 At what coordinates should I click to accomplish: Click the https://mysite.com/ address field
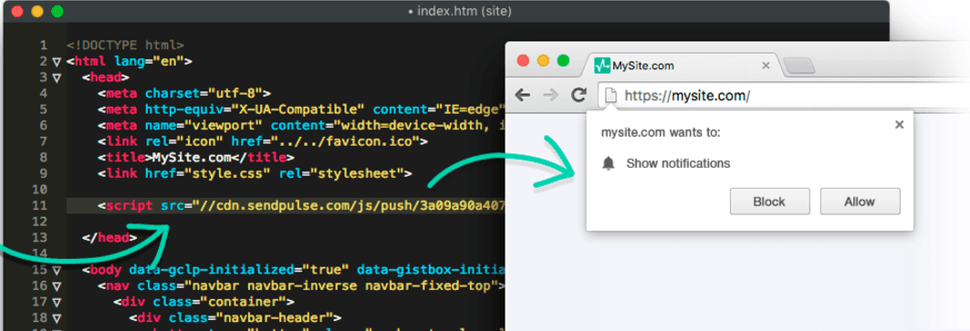pos(784,96)
